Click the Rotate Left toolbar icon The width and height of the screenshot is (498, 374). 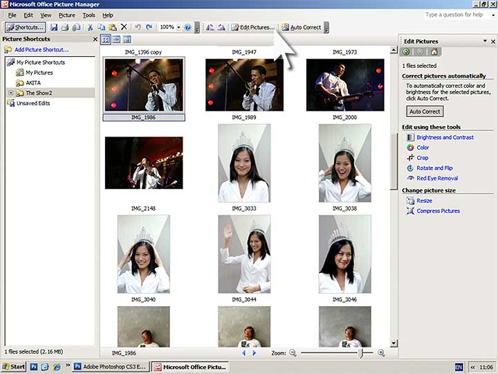[210, 27]
